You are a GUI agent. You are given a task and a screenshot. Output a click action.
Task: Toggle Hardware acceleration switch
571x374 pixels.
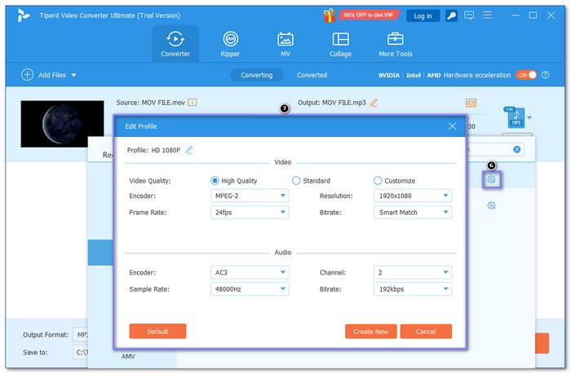click(526, 75)
